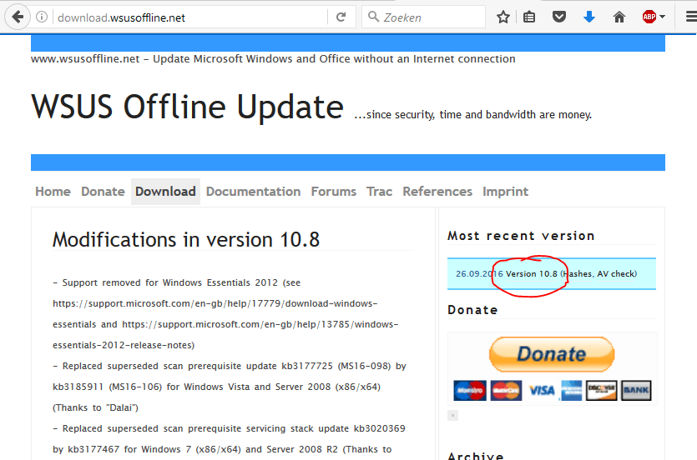Click the American Express card logo
The height and width of the screenshot is (460, 697).
point(571,390)
